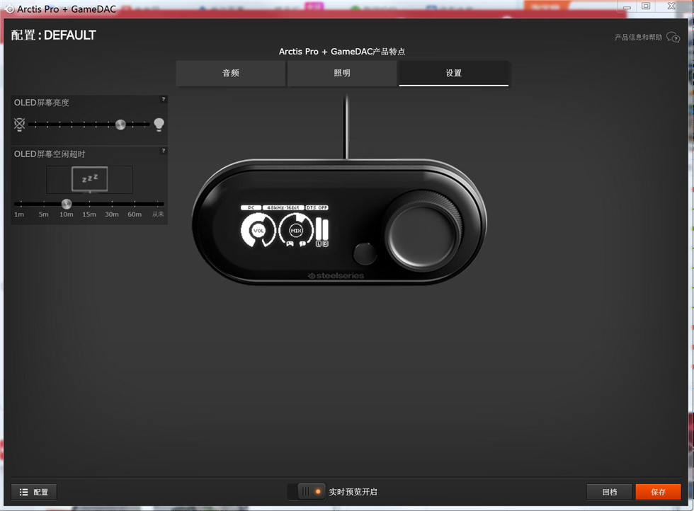Set idle timeout to 5m
The height and width of the screenshot is (511, 694).
[43, 214]
